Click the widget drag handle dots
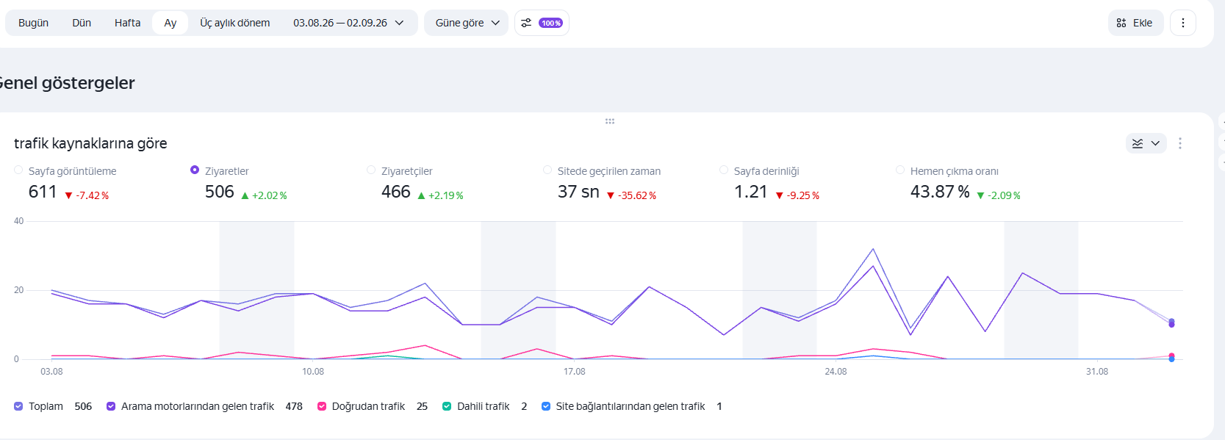Viewport: 1225px width, 440px height. click(x=610, y=121)
